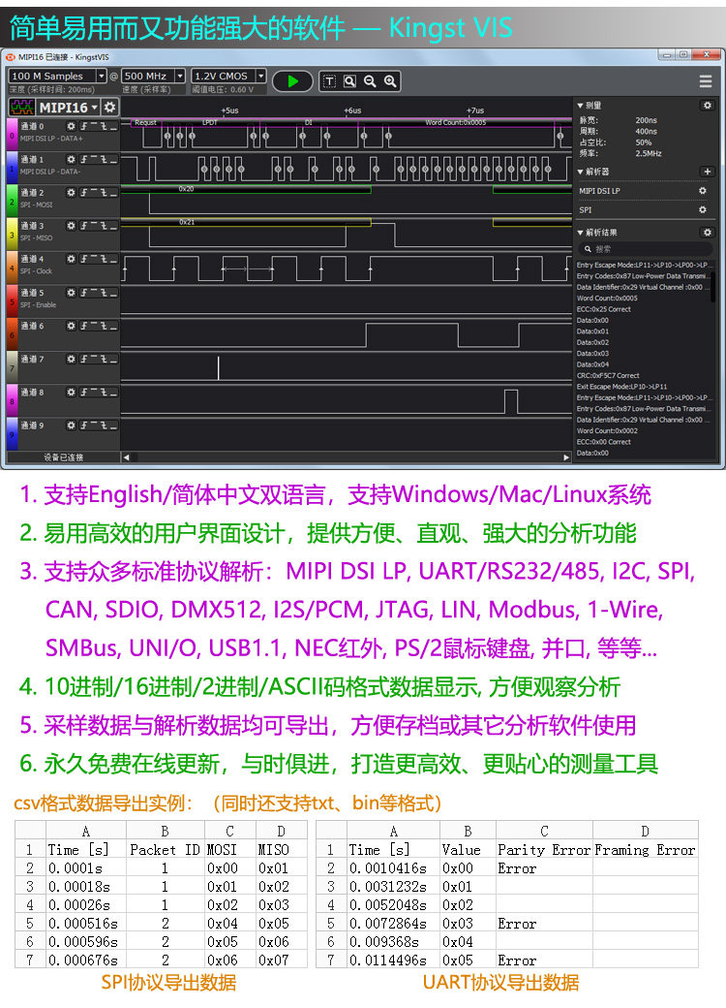The height and width of the screenshot is (1008, 726).
Task: Add a new analyzer with the plus button
Action: point(707,172)
